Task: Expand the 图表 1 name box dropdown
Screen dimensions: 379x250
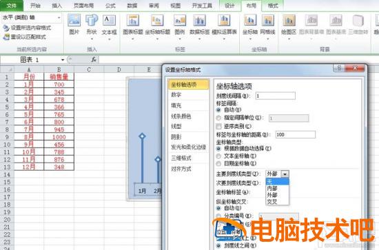Action: coord(63,60)
